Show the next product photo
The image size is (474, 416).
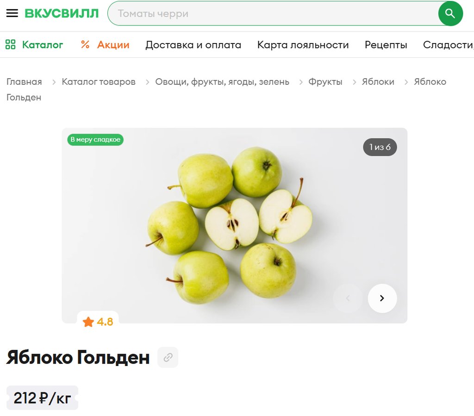[382, 298]
